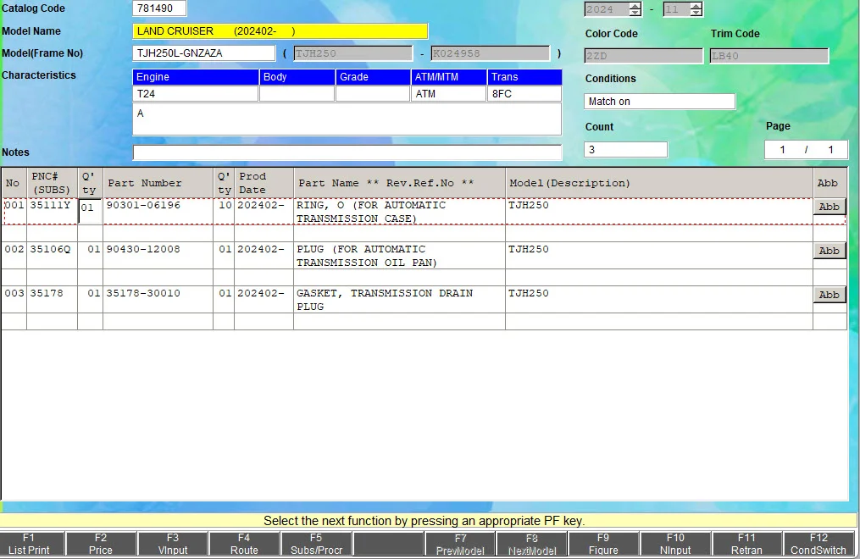The image size is (860, 559).
Task: Click F5 Subs/Procr button
Action: point(317,544)
